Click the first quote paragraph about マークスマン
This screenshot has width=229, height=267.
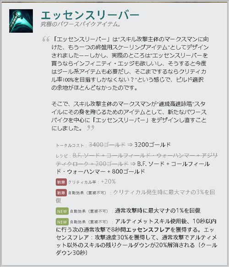coord(130,63)
